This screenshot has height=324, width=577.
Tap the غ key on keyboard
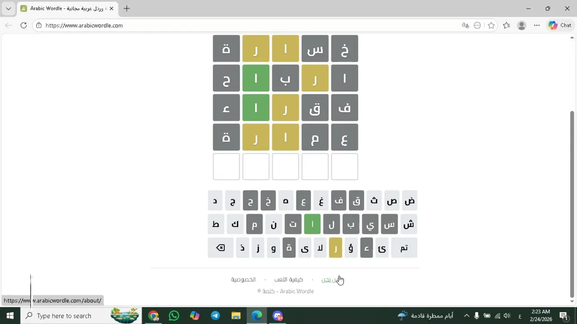pos(321,201)
